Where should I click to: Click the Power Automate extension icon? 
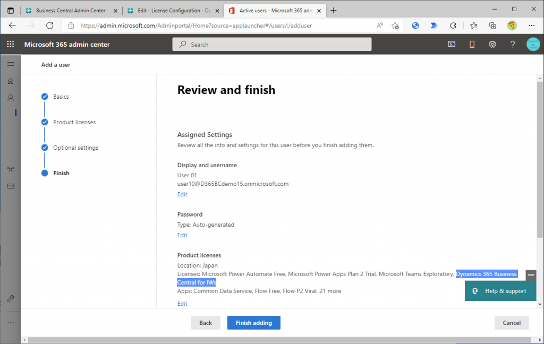coord(433,25)
